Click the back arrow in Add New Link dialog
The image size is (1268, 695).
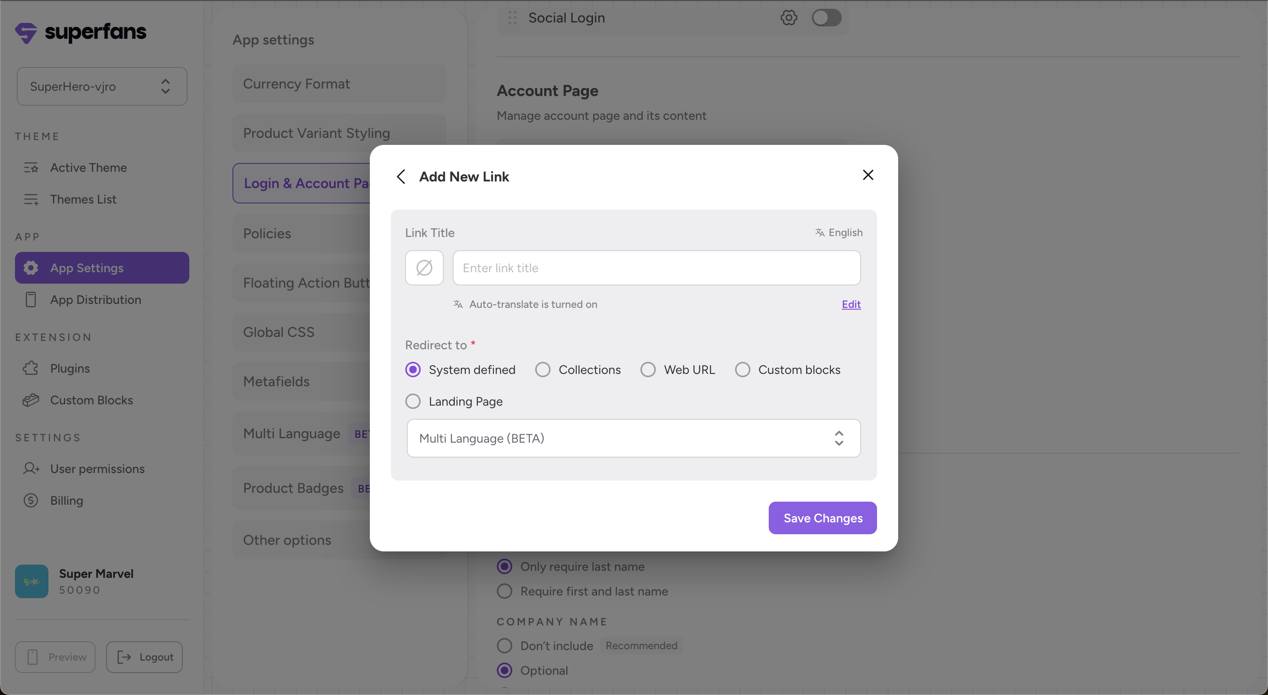pyautogui.click(x=401, y=176)
